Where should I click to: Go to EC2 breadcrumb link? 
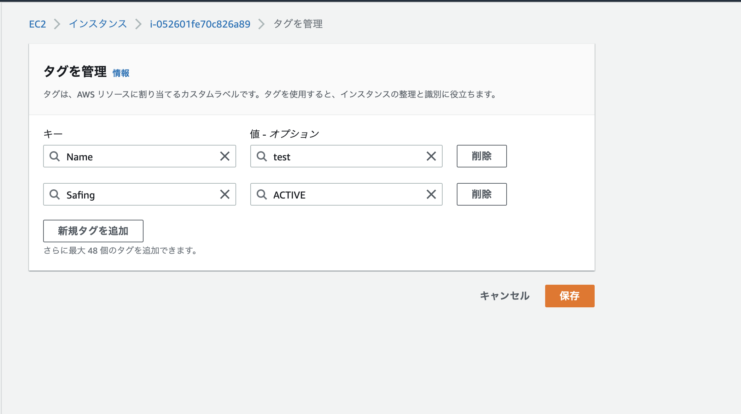[37, 24]
